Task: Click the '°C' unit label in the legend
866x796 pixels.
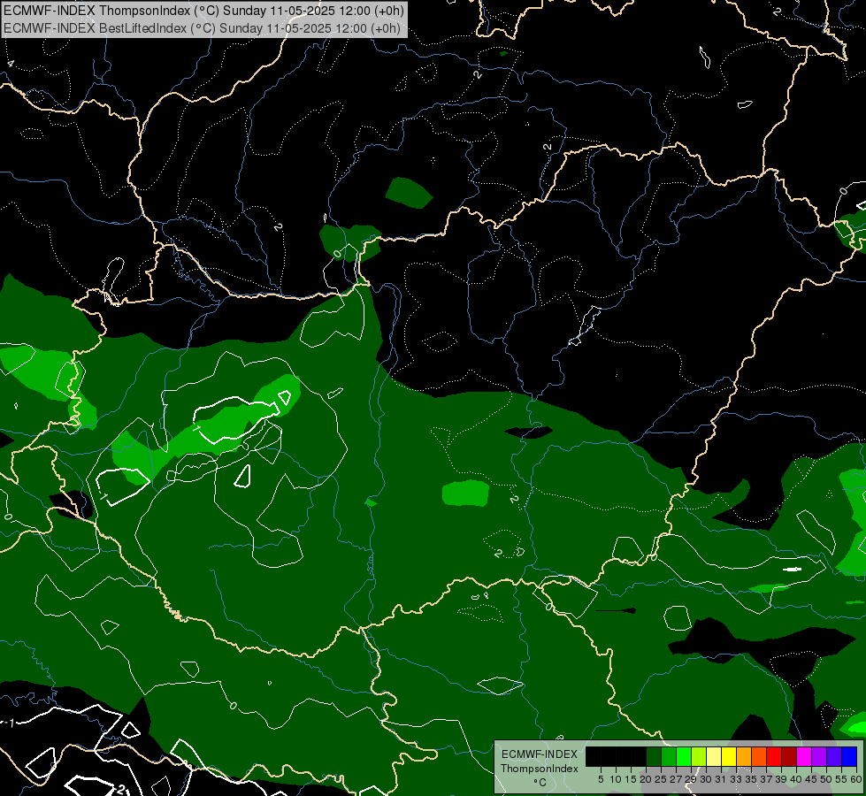Action: (540, 782)
